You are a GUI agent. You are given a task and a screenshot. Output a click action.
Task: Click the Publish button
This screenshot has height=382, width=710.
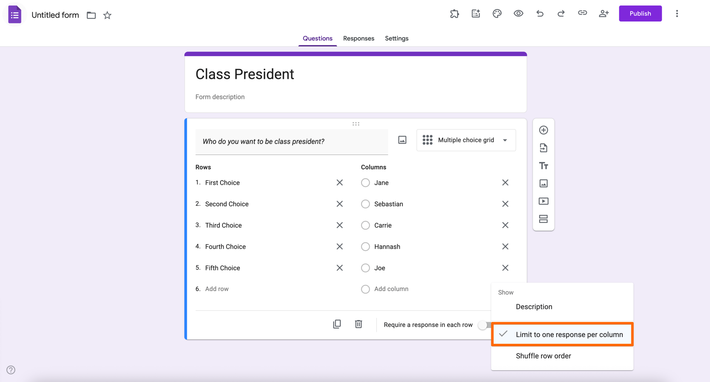pos(640,13)
